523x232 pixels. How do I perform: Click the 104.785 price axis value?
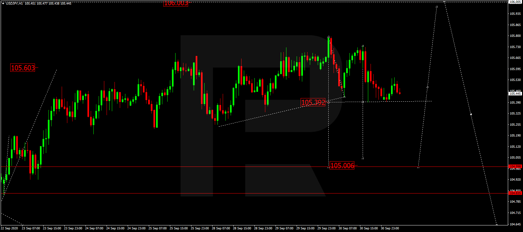pos(515,202)
